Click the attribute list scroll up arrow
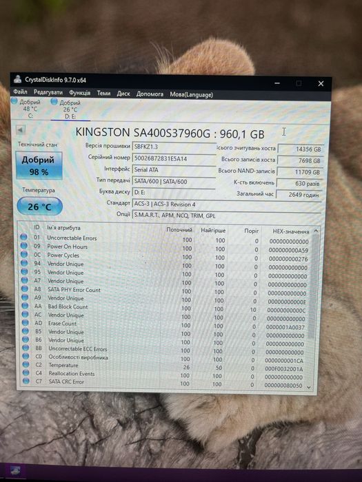This screenshot has width=362, height=482. (316, 231)
